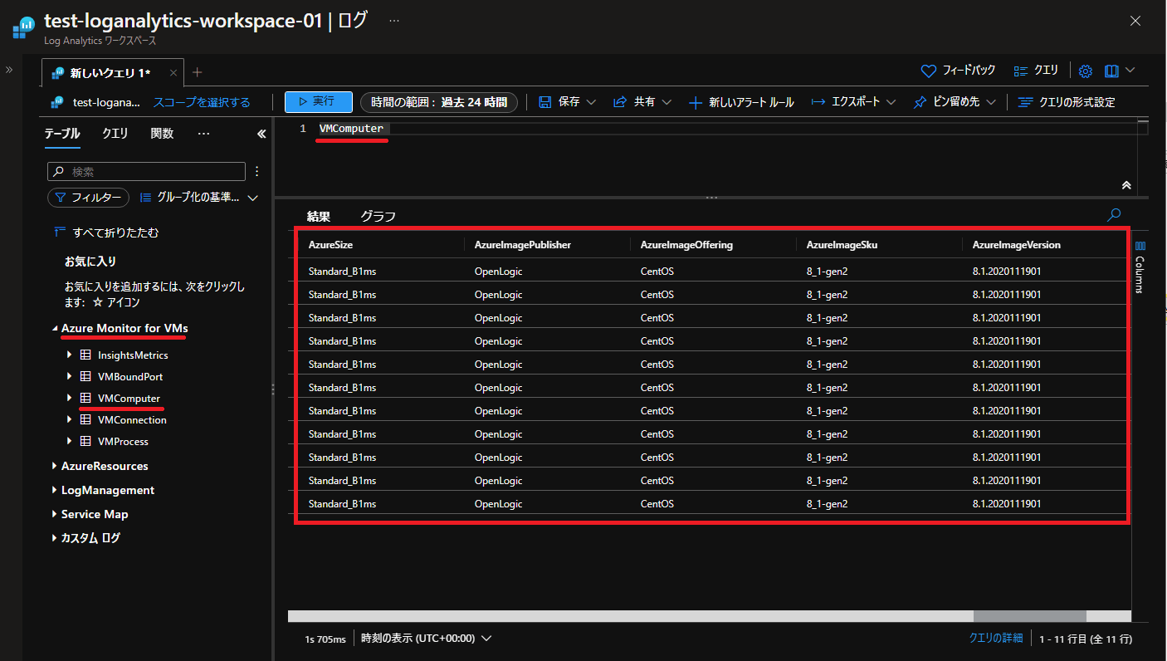This screenshot has width=1167, height=661.
Task: Click スコープを選択する link
Action: click(201, 102)
